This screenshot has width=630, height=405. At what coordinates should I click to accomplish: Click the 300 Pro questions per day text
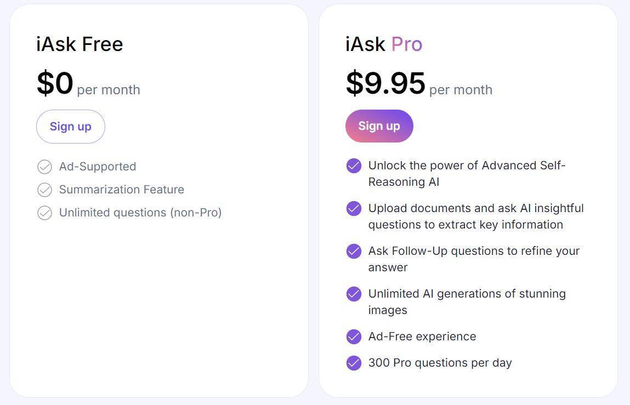click(440, 363)
